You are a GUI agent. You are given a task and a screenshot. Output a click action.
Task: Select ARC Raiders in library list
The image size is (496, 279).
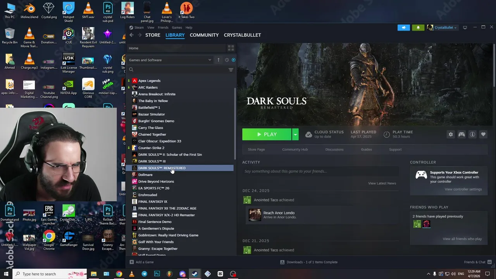pos(148,88)
